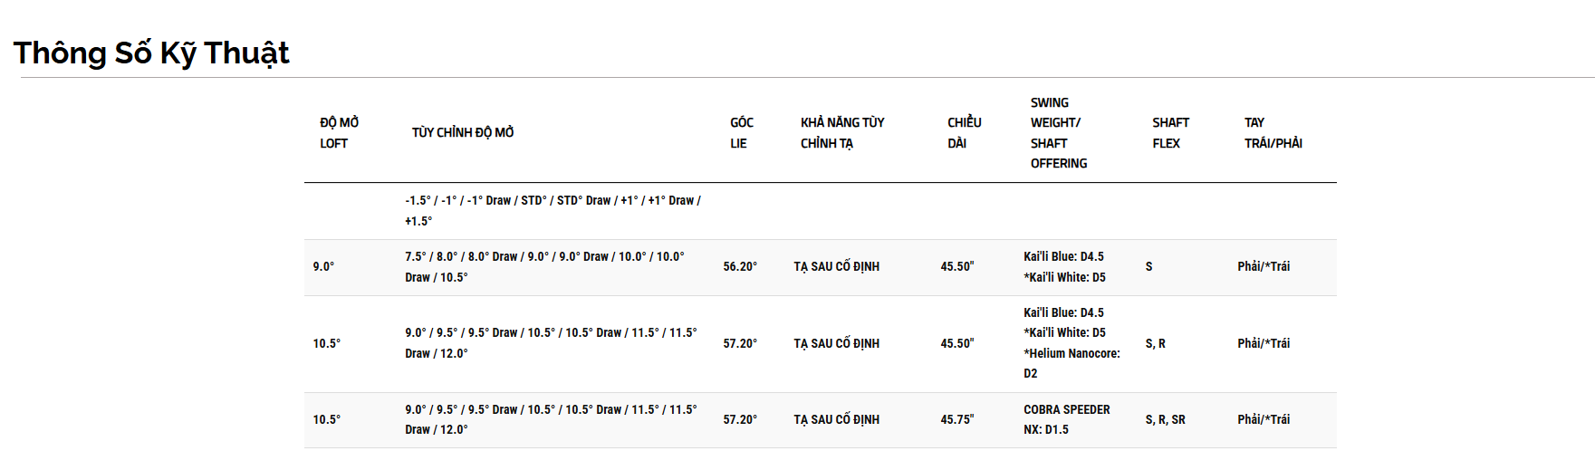Select the Kai'li Blue: D4.5 text in 9.0° row
1595x451 pixels.
click(x=1063, y=256)
